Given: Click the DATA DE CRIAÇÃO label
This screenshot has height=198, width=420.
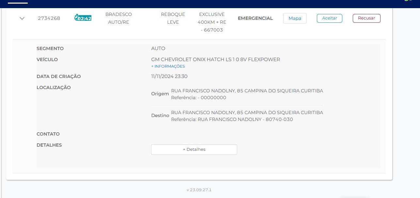Looking at the screenshot, I should click(x=59, y=76).
